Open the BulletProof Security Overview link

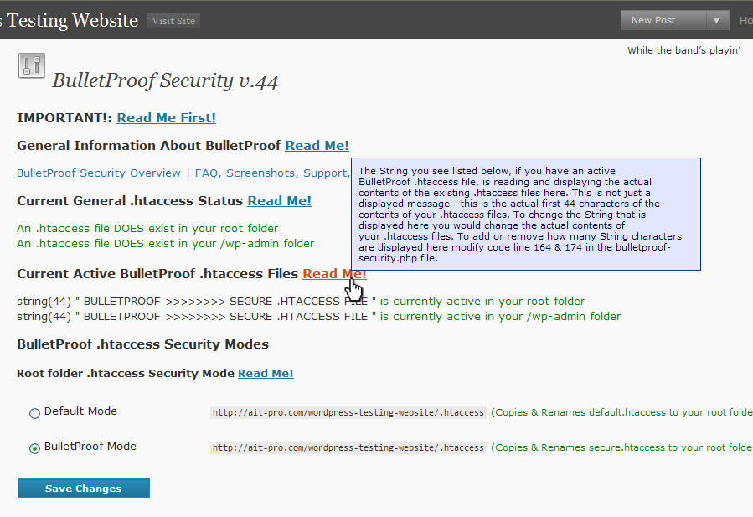click(x=99, y=173)
